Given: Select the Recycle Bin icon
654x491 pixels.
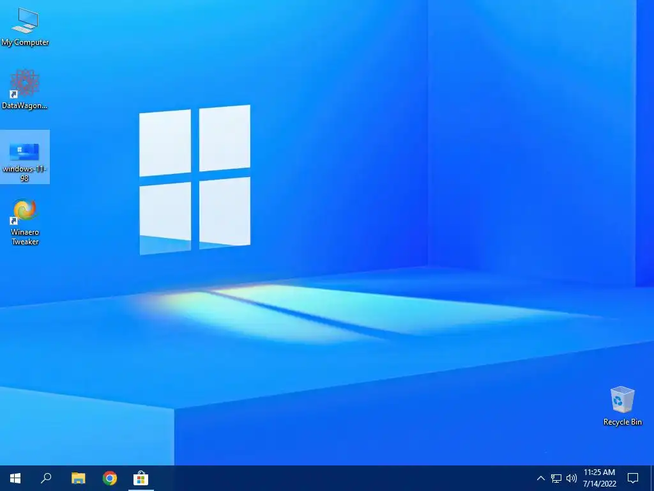Looking at the screenshot, I should pos(622,406).
